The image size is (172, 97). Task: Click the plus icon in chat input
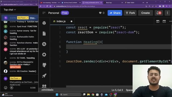12,88
